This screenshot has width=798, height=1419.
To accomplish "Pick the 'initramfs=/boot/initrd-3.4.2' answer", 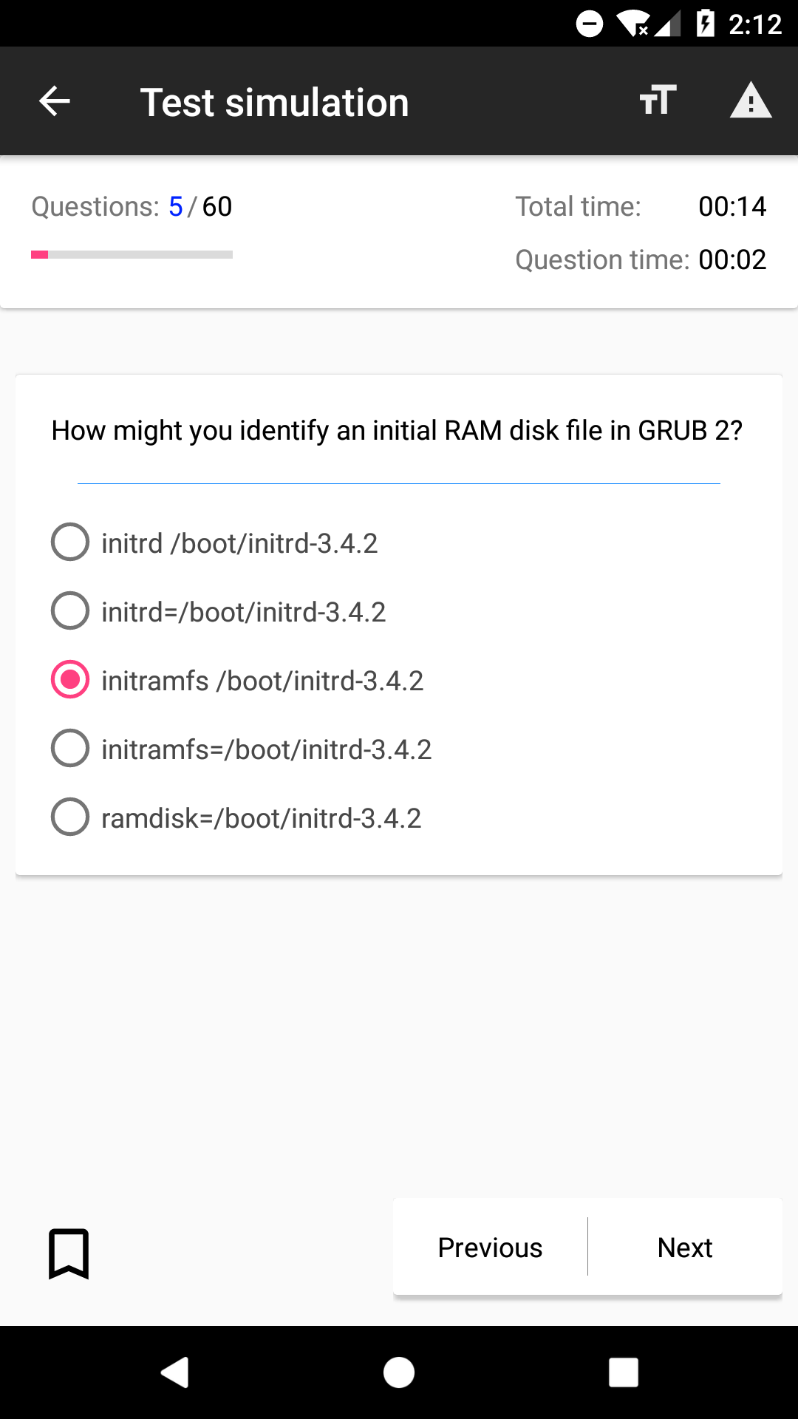I will (241, 749).
